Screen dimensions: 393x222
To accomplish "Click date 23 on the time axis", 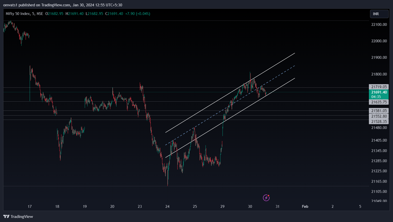I will click(140, 207).
